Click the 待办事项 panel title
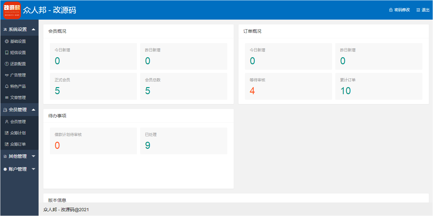Viewport: 433px width, 216px height. [57, 116]
